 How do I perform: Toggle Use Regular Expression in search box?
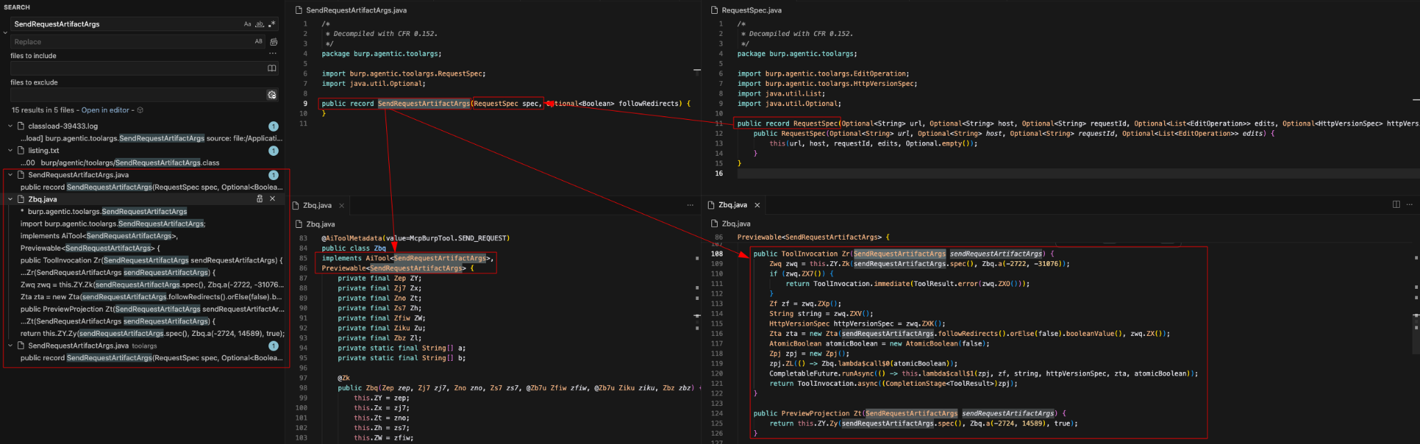click(272, 24)
